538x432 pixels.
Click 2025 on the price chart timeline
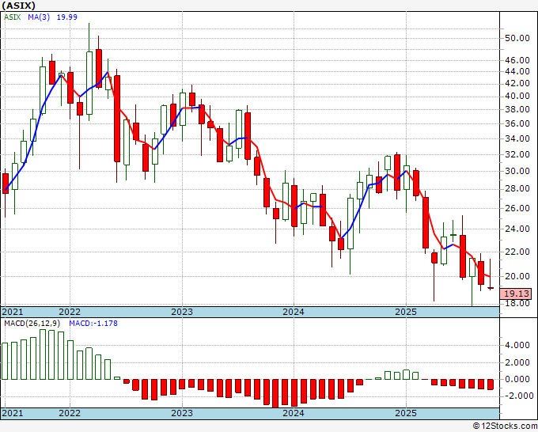406,312
